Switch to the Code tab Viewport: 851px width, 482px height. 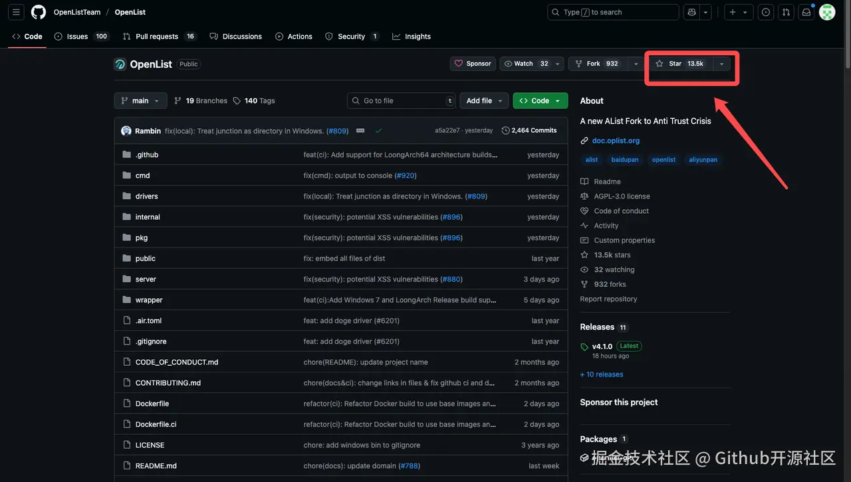(x=27, y=37)
